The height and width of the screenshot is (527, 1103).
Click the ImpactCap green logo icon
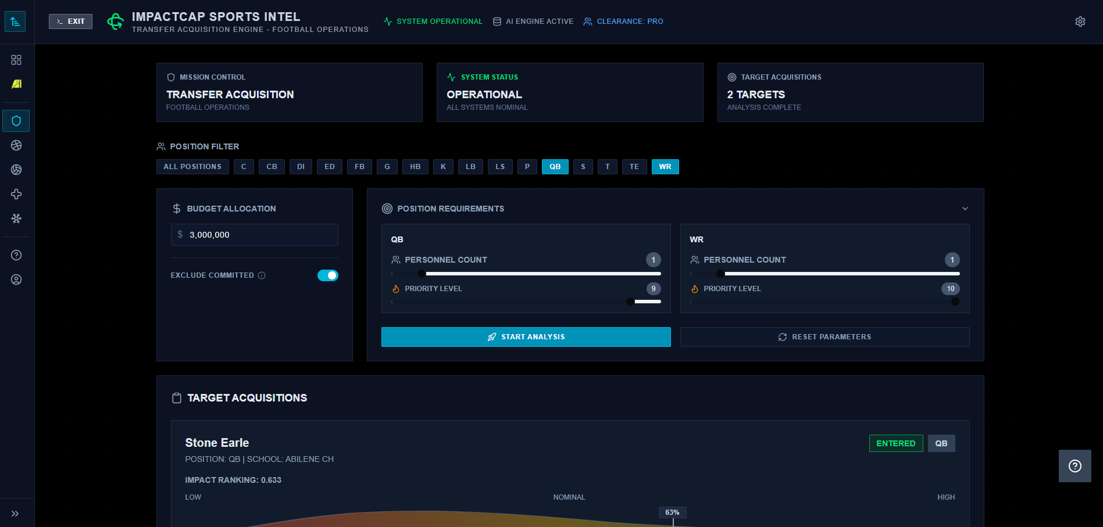click(x=116, y=22)
